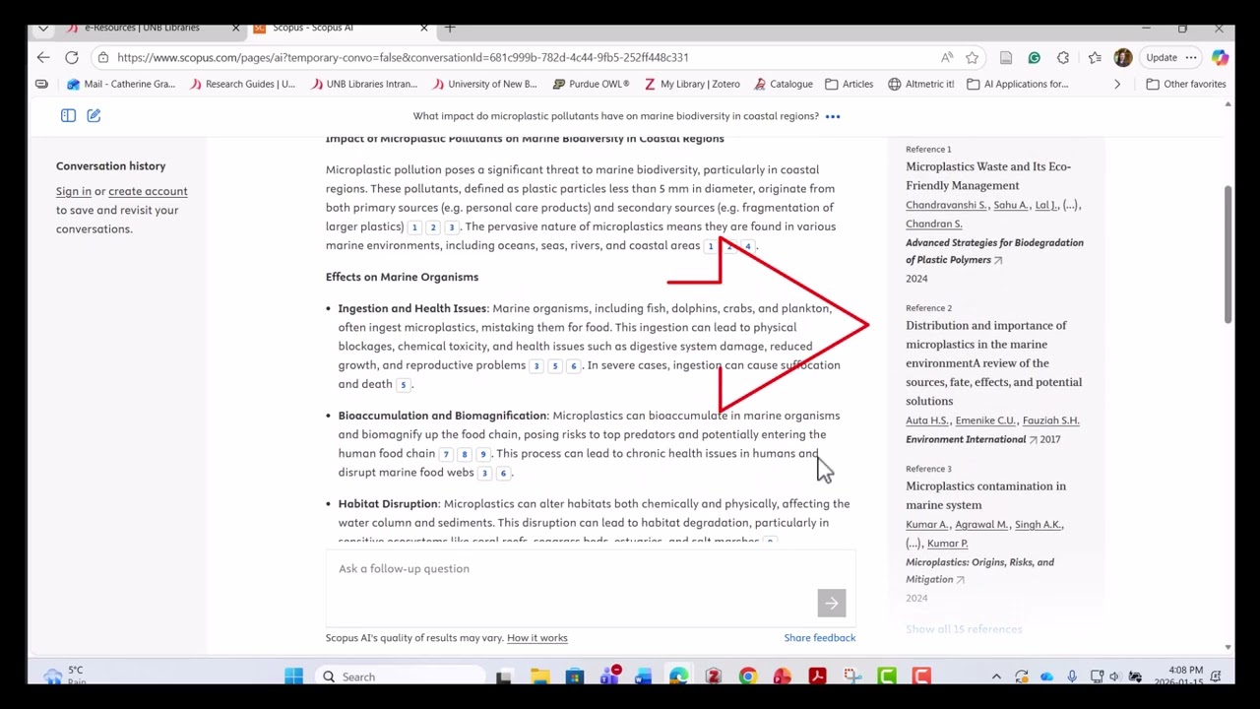Screen dimensions: 1260x709
Task: Add this page to favorites star
Action: [973, 58]
